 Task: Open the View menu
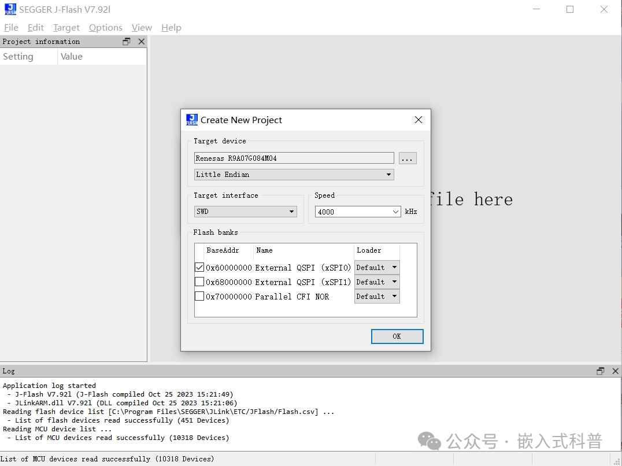142,27
